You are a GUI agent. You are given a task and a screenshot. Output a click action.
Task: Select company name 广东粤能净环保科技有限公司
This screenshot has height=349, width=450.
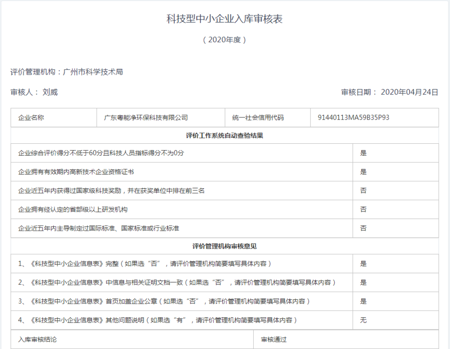146,118
